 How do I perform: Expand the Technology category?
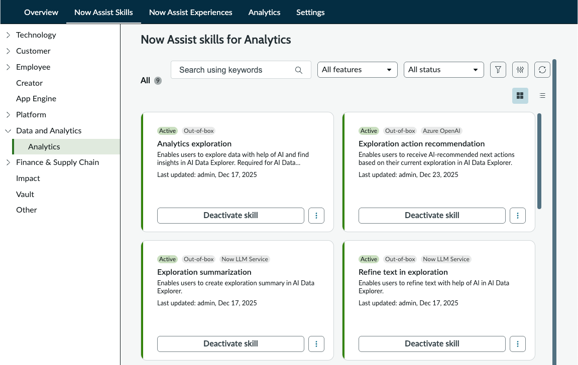(8, 35)
